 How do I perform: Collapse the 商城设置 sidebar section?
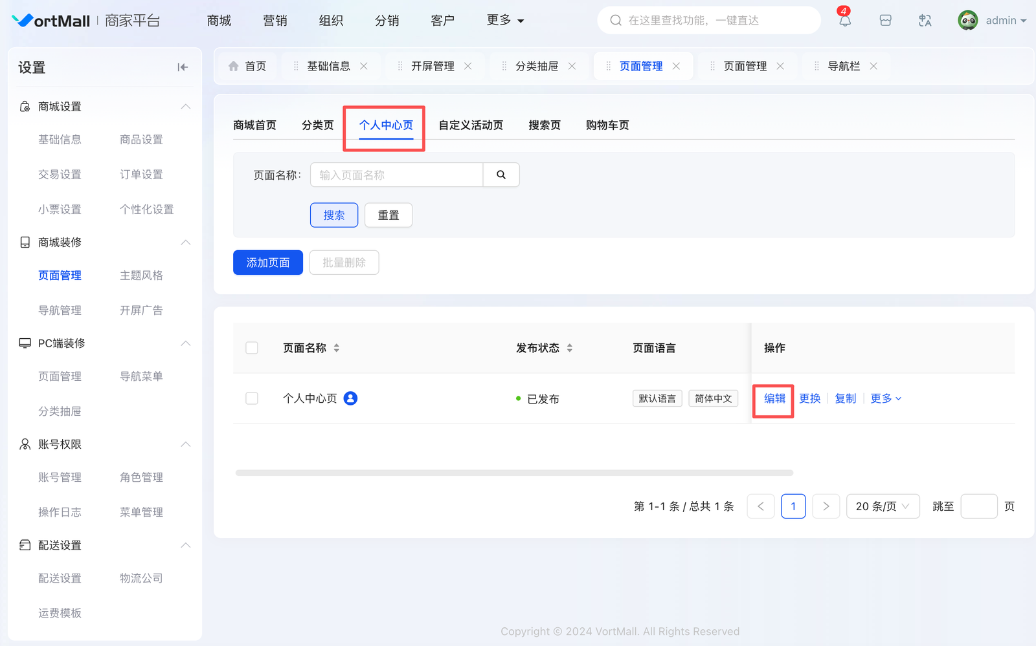[x=185, y=107]
